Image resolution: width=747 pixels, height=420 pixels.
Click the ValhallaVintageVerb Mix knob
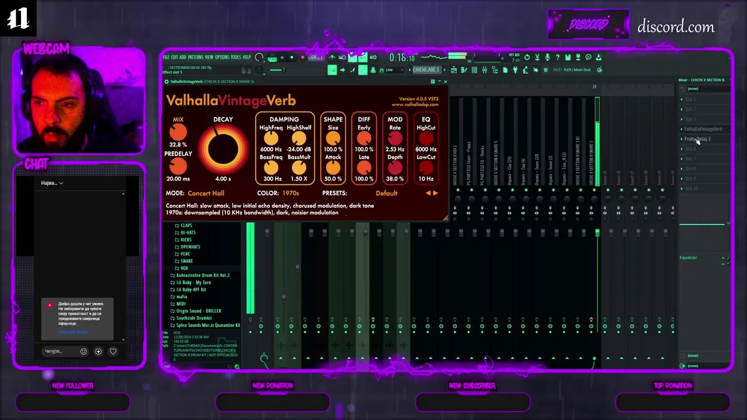click(x=178, y=132)
